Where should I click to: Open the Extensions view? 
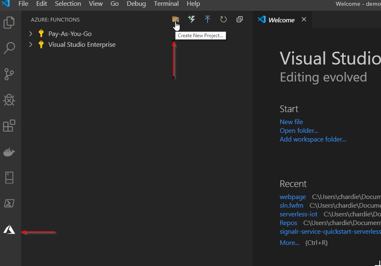click(9, 125)
